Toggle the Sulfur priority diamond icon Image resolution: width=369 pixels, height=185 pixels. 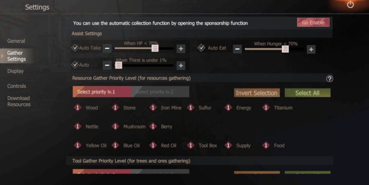(191, 108)
